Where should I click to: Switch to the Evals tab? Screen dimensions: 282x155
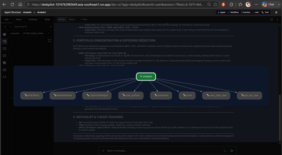point(47,20)
